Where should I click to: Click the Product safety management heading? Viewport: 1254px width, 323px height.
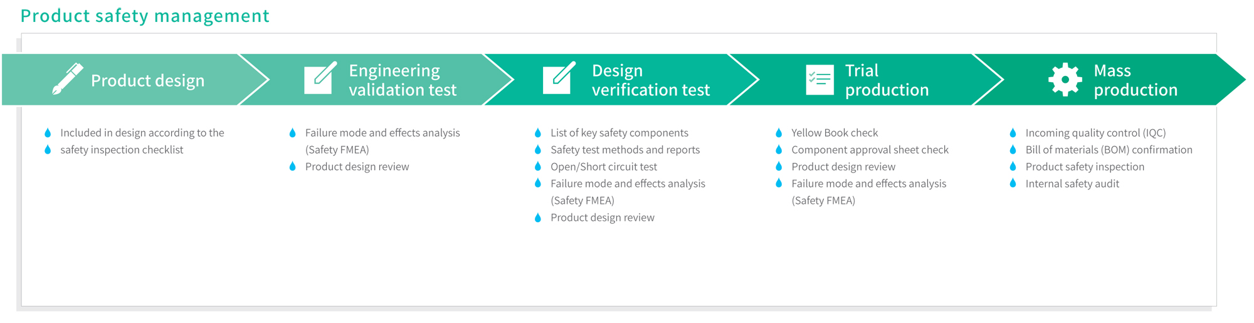145,16
